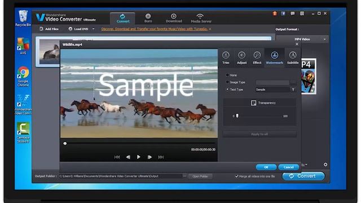Open Wondershare Video Converter desktop shortcut

[x=23, y=105]
